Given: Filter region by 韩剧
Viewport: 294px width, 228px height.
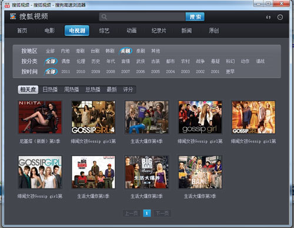Looking at the screenshot, I should click(x=110, y=51).
